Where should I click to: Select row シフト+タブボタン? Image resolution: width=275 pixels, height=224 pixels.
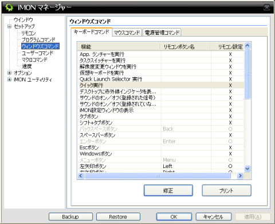(161, 123)
